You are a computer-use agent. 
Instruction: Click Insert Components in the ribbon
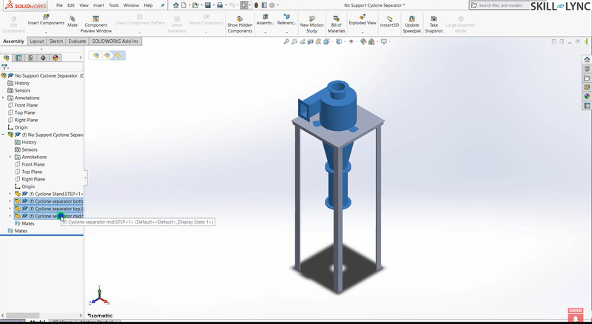pos(46,22)
